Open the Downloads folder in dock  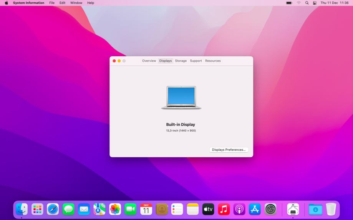click(x=316, y=209)
